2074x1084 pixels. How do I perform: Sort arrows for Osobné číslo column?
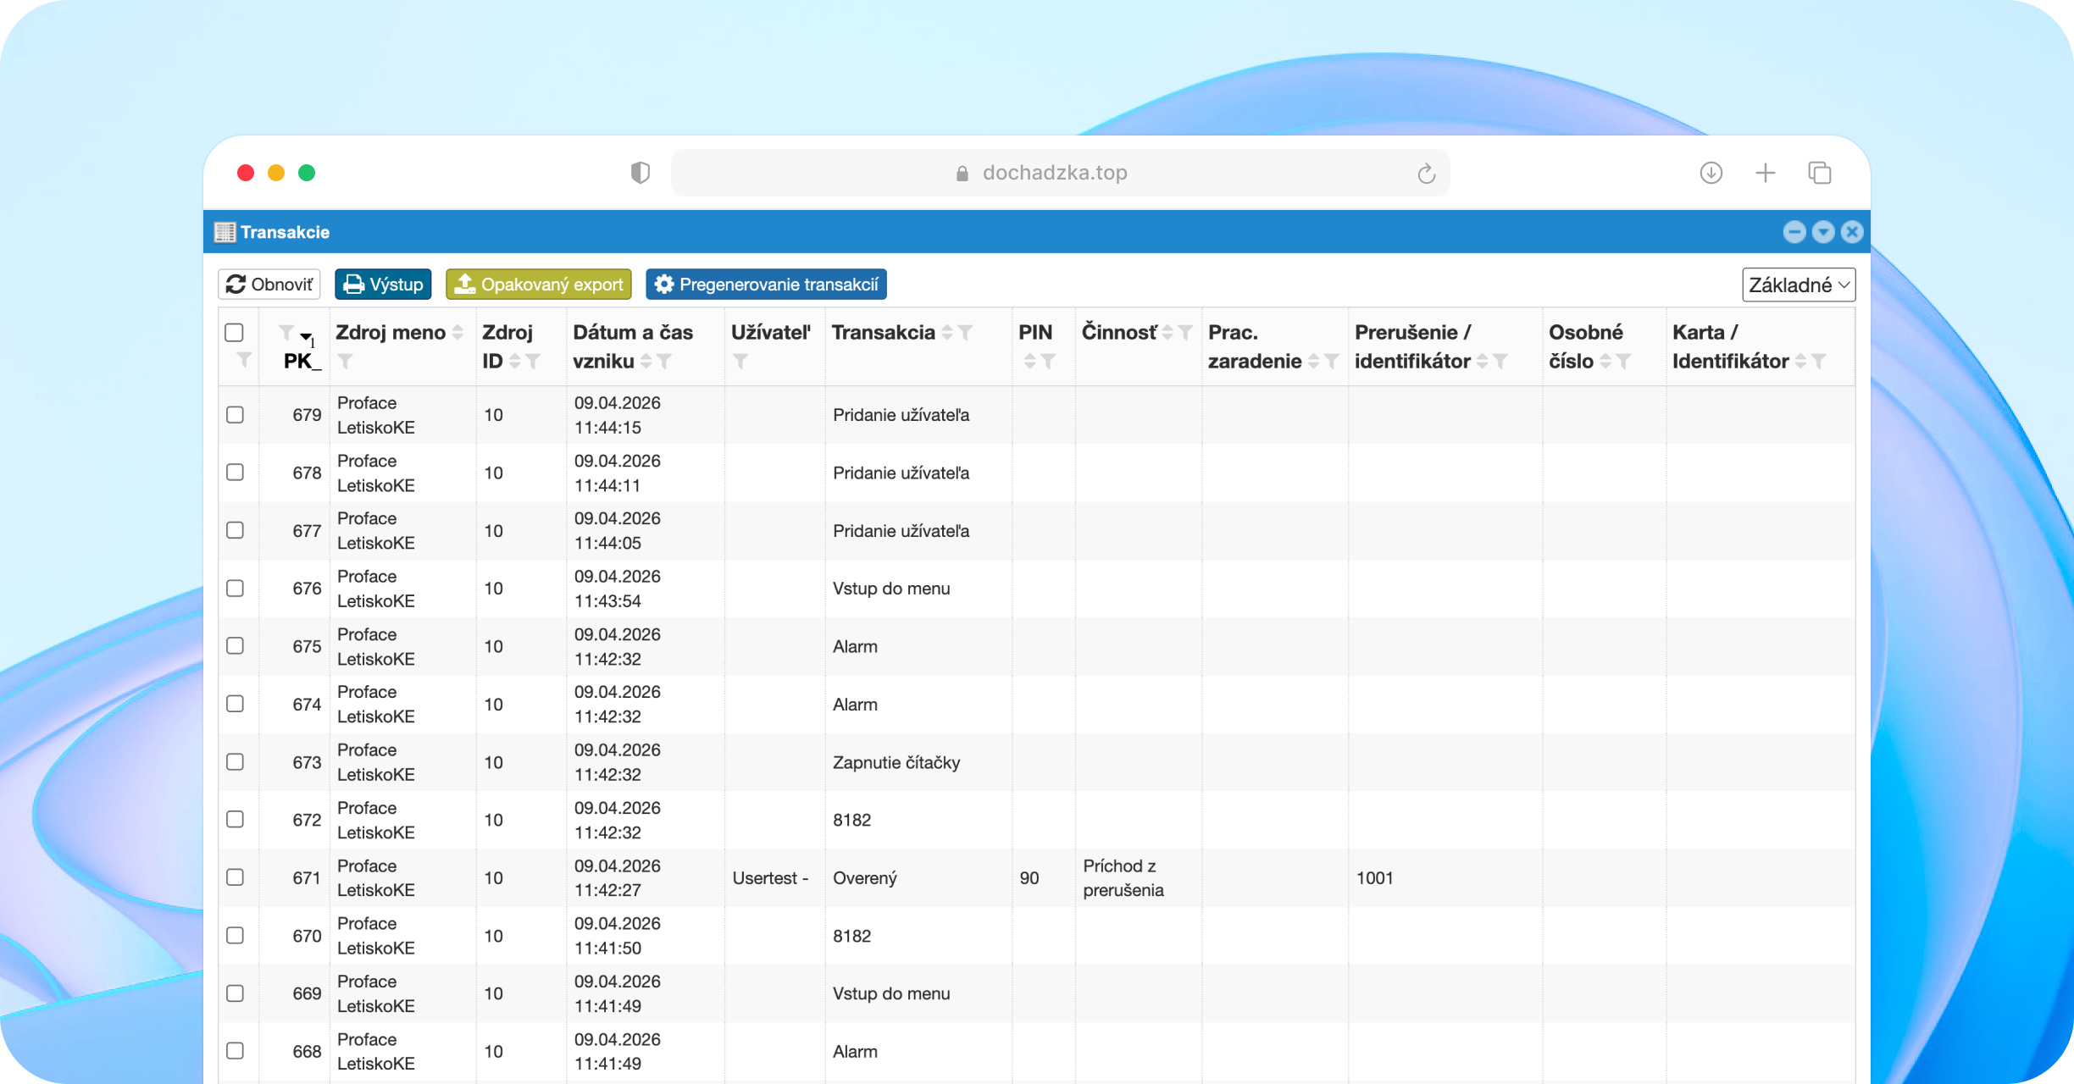(x=1605, y=362)
